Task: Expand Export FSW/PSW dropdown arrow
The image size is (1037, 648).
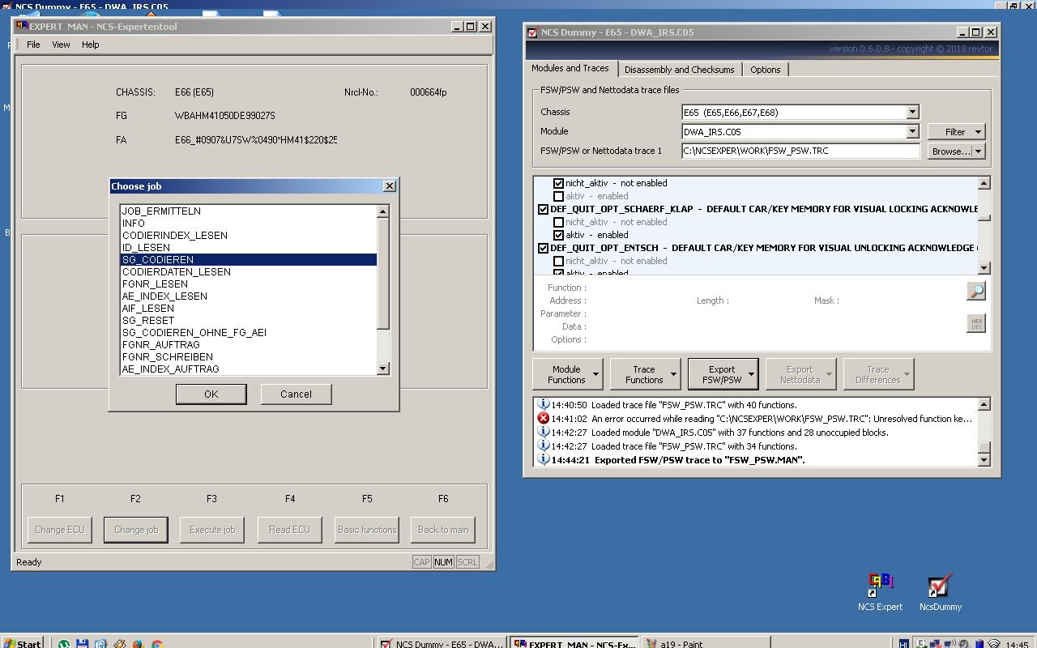Action: (x=751, y=374)
